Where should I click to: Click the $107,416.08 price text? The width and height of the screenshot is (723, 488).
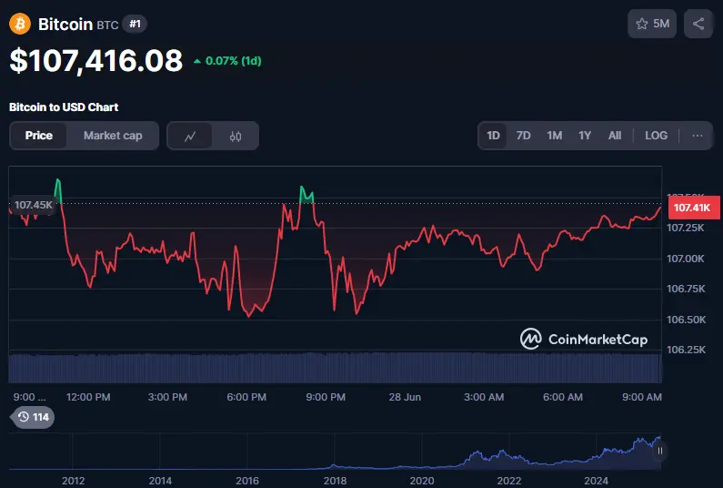point(95,60)
